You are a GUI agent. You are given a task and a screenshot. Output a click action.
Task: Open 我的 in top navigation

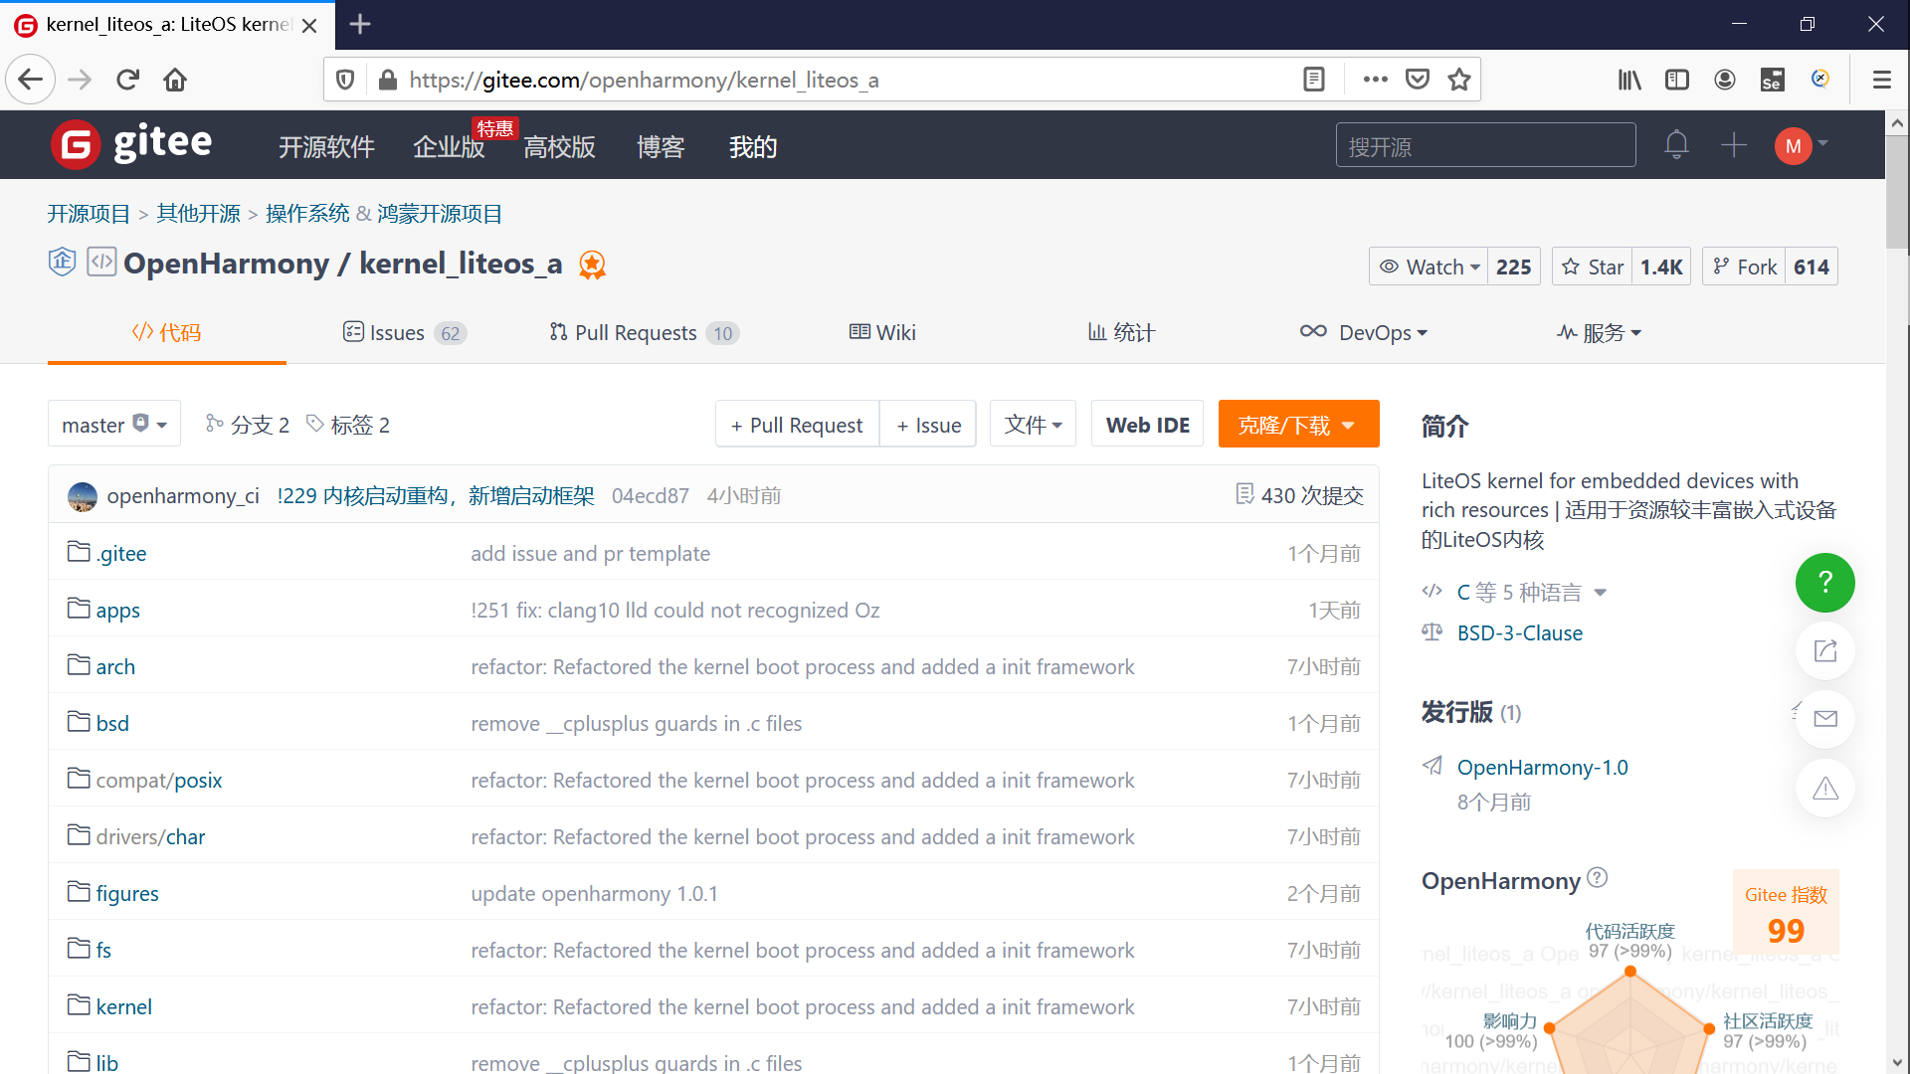click(753, 147)
